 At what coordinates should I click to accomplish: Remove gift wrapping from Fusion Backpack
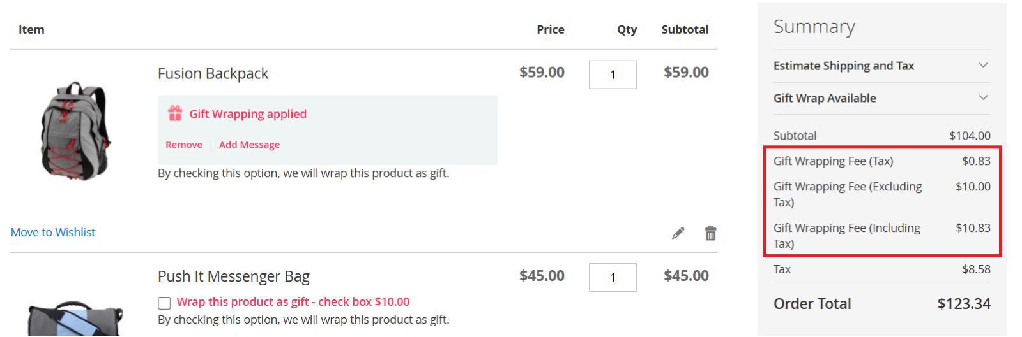pos(183,145)
